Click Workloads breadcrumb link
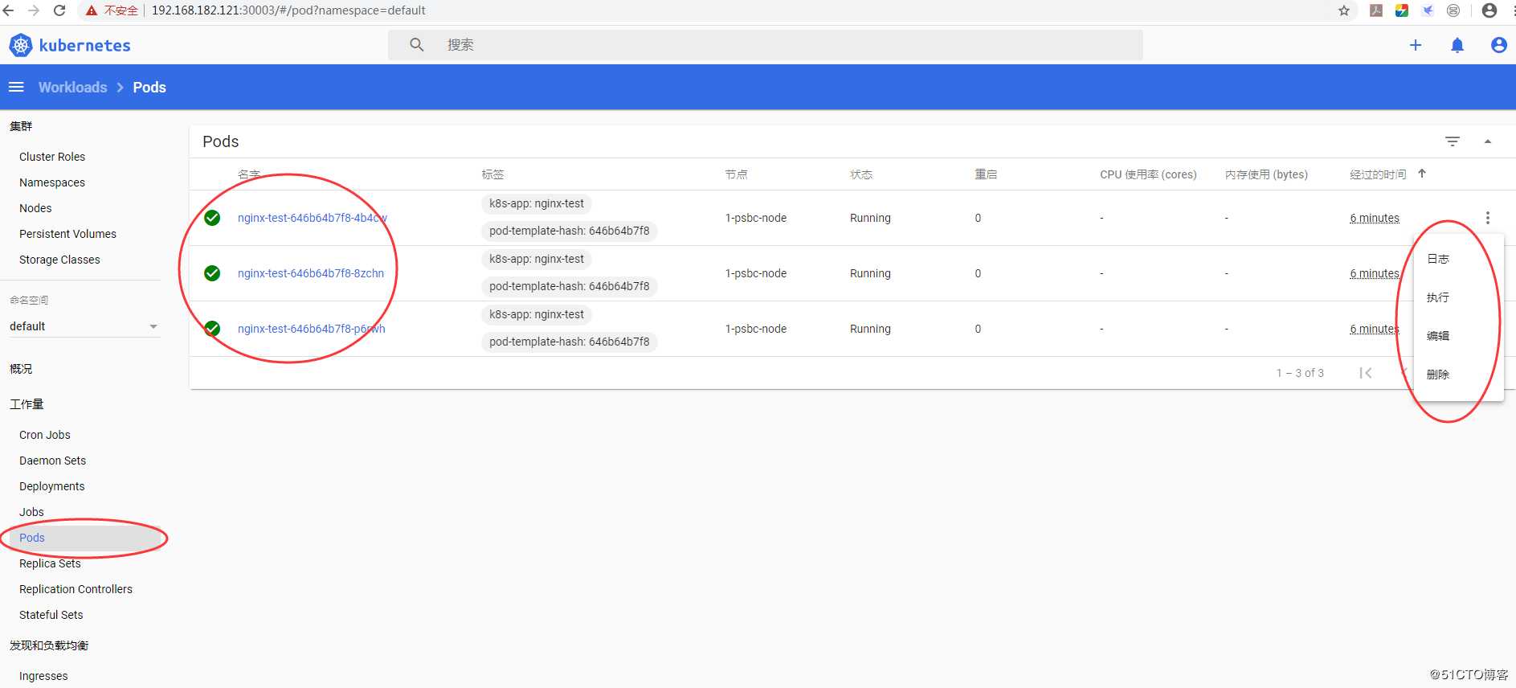Image resolution: width=1516 pixels, height=688 pixels. tap(72, 87)
